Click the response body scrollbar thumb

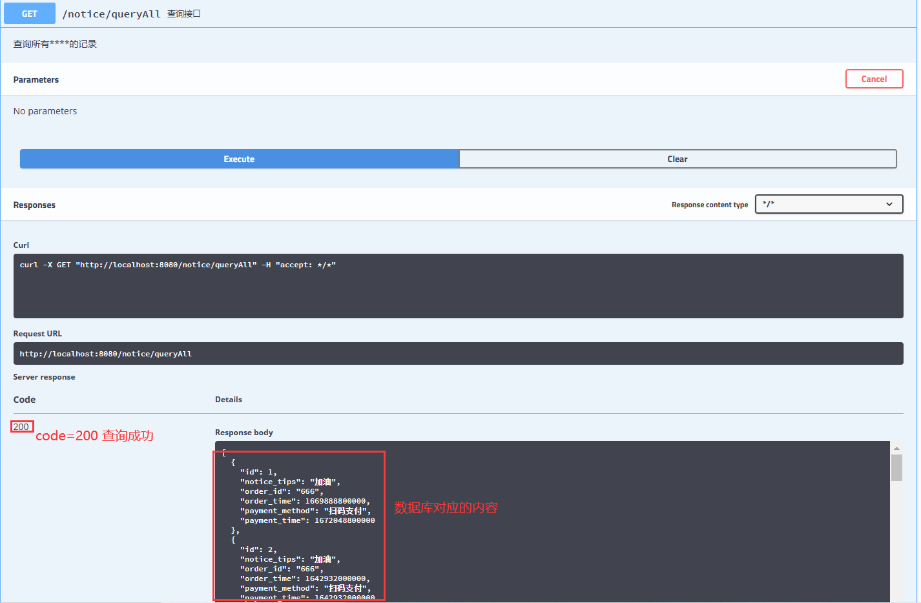[896, 467]
